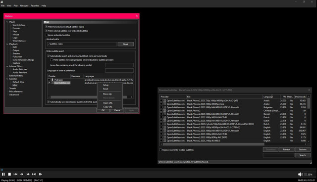Check the Podnapisi provider checkbox
Image resolution: width=317 pixels, height=182 pixels.
click(49, 80)
